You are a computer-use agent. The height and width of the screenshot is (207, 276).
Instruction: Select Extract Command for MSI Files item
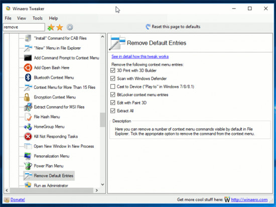[x=59, y=107]
